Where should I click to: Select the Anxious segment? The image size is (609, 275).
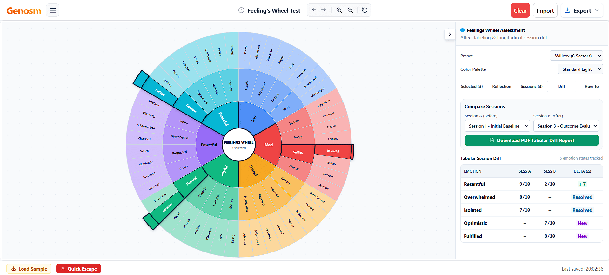pos(286,181)
